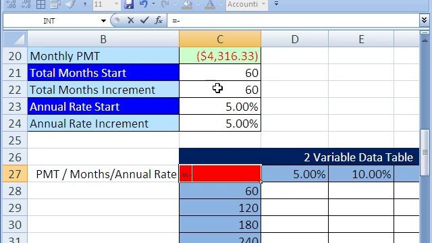
Task: Select the cell containing 180 months
Action: coord(220,225)
